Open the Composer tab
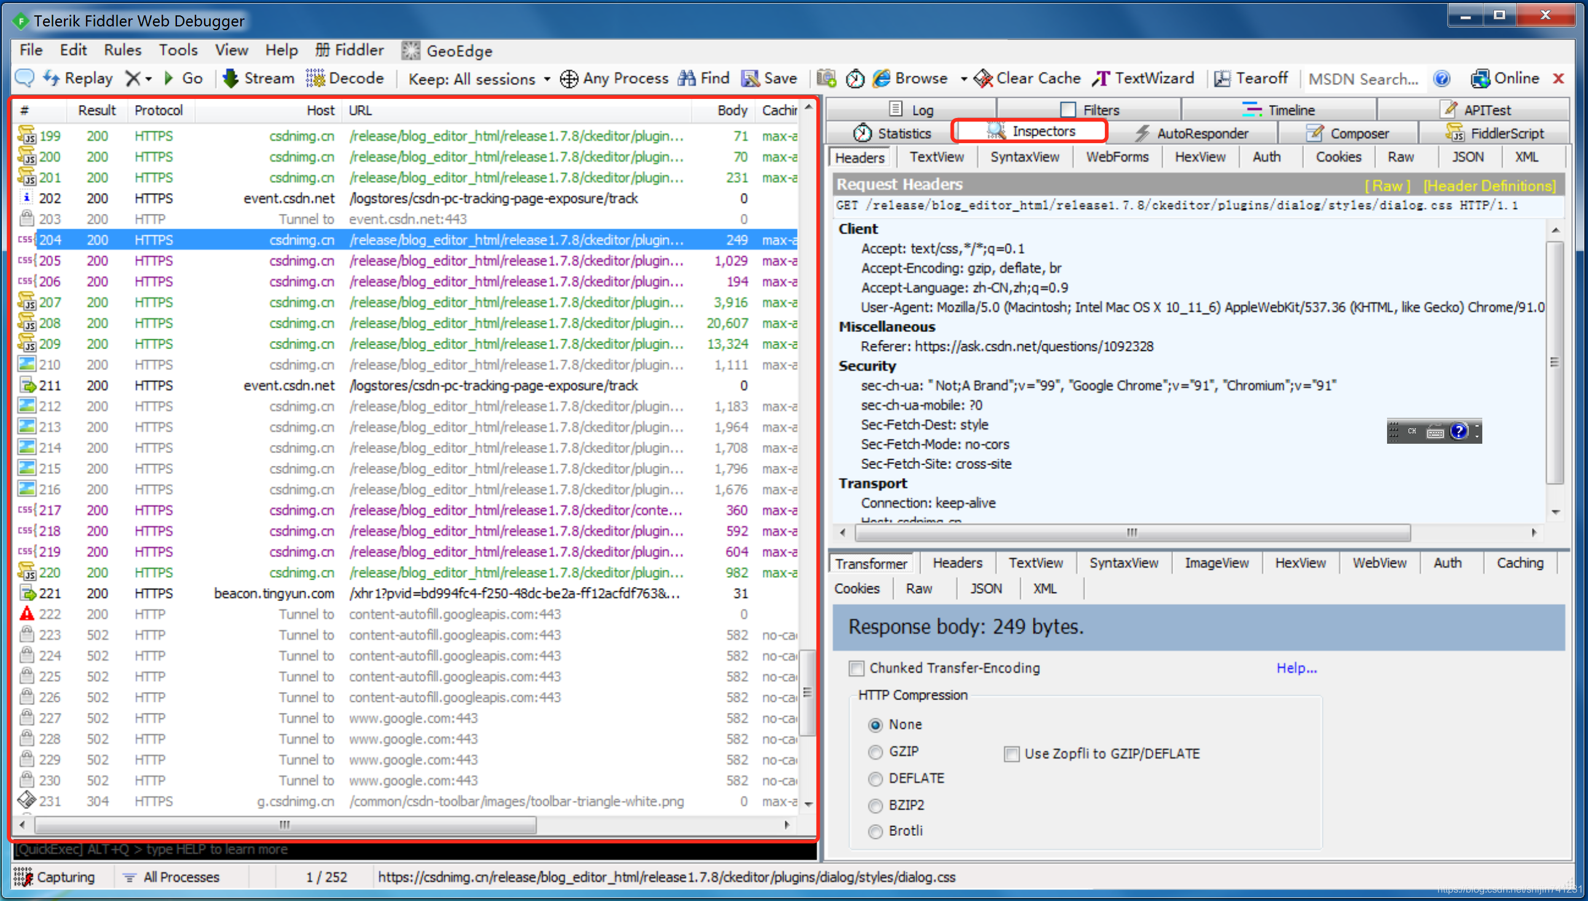The width and height of the screenshot is (1588, 901). pyautogui.click(x=1347, y=133)
